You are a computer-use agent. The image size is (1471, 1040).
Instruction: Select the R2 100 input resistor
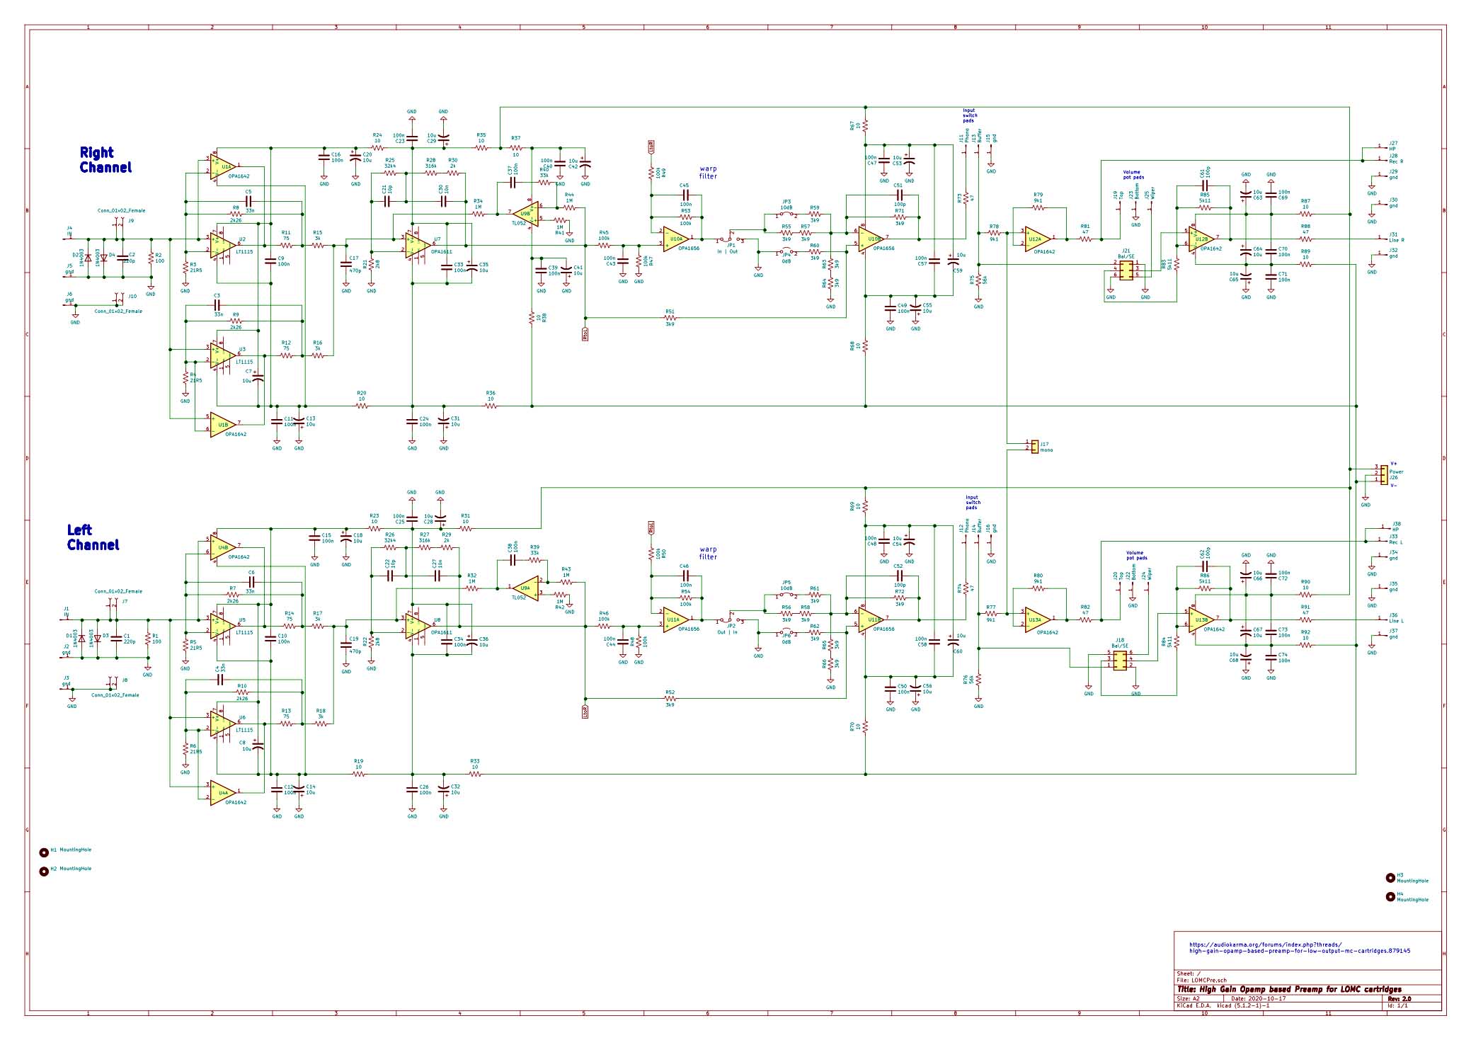click(x=151, y=258)
